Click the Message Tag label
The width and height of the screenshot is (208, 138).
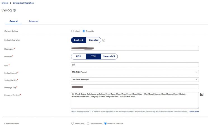point(10,88)
